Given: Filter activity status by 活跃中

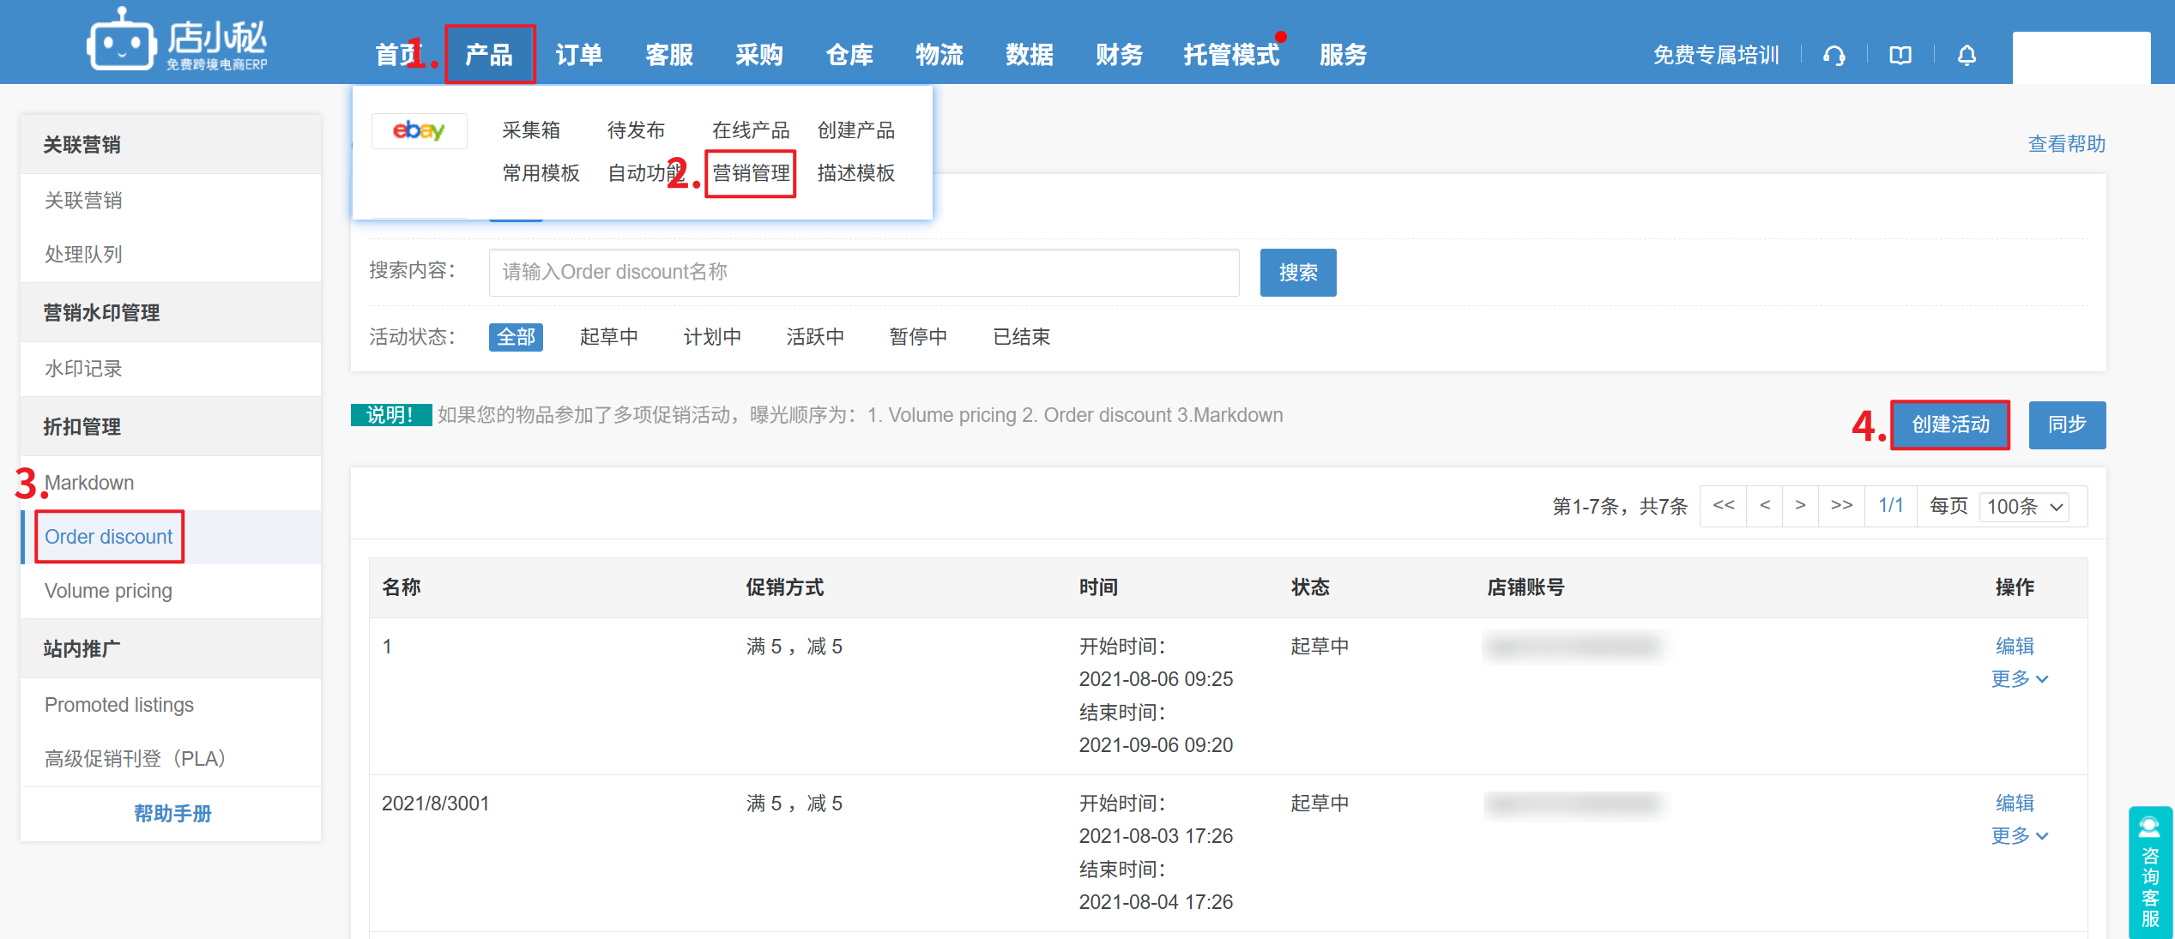Looking at the screenshot, I should [814, 337].
